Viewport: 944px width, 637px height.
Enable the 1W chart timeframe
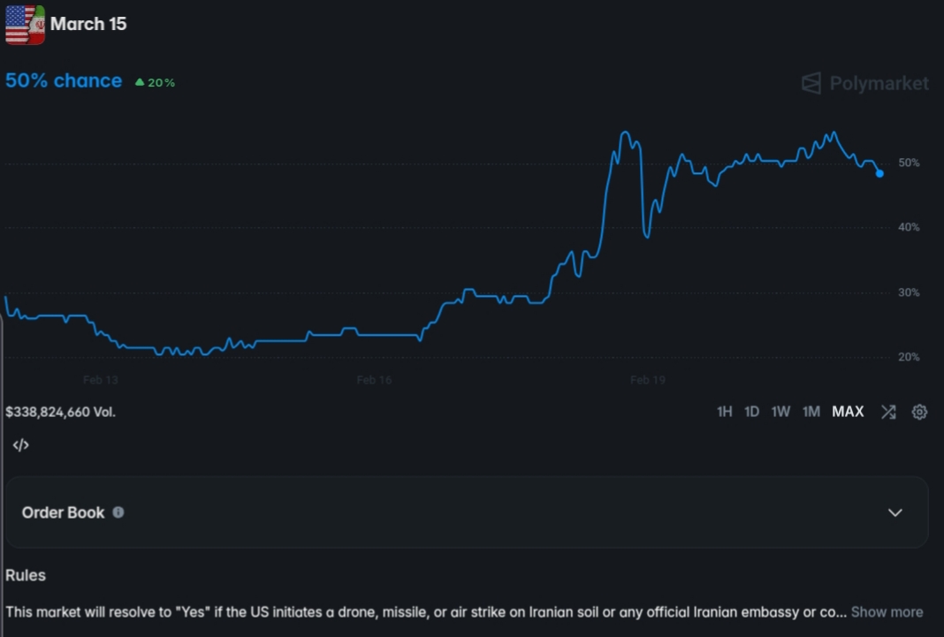point(780,412)
